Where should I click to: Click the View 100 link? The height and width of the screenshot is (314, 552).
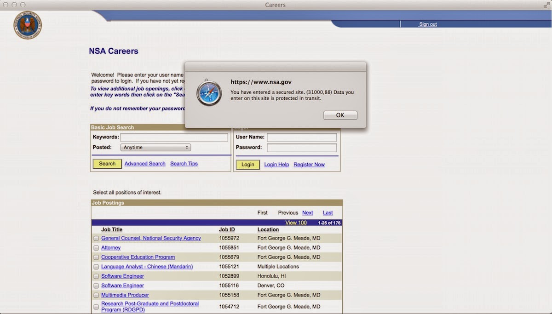click(296, 223)
